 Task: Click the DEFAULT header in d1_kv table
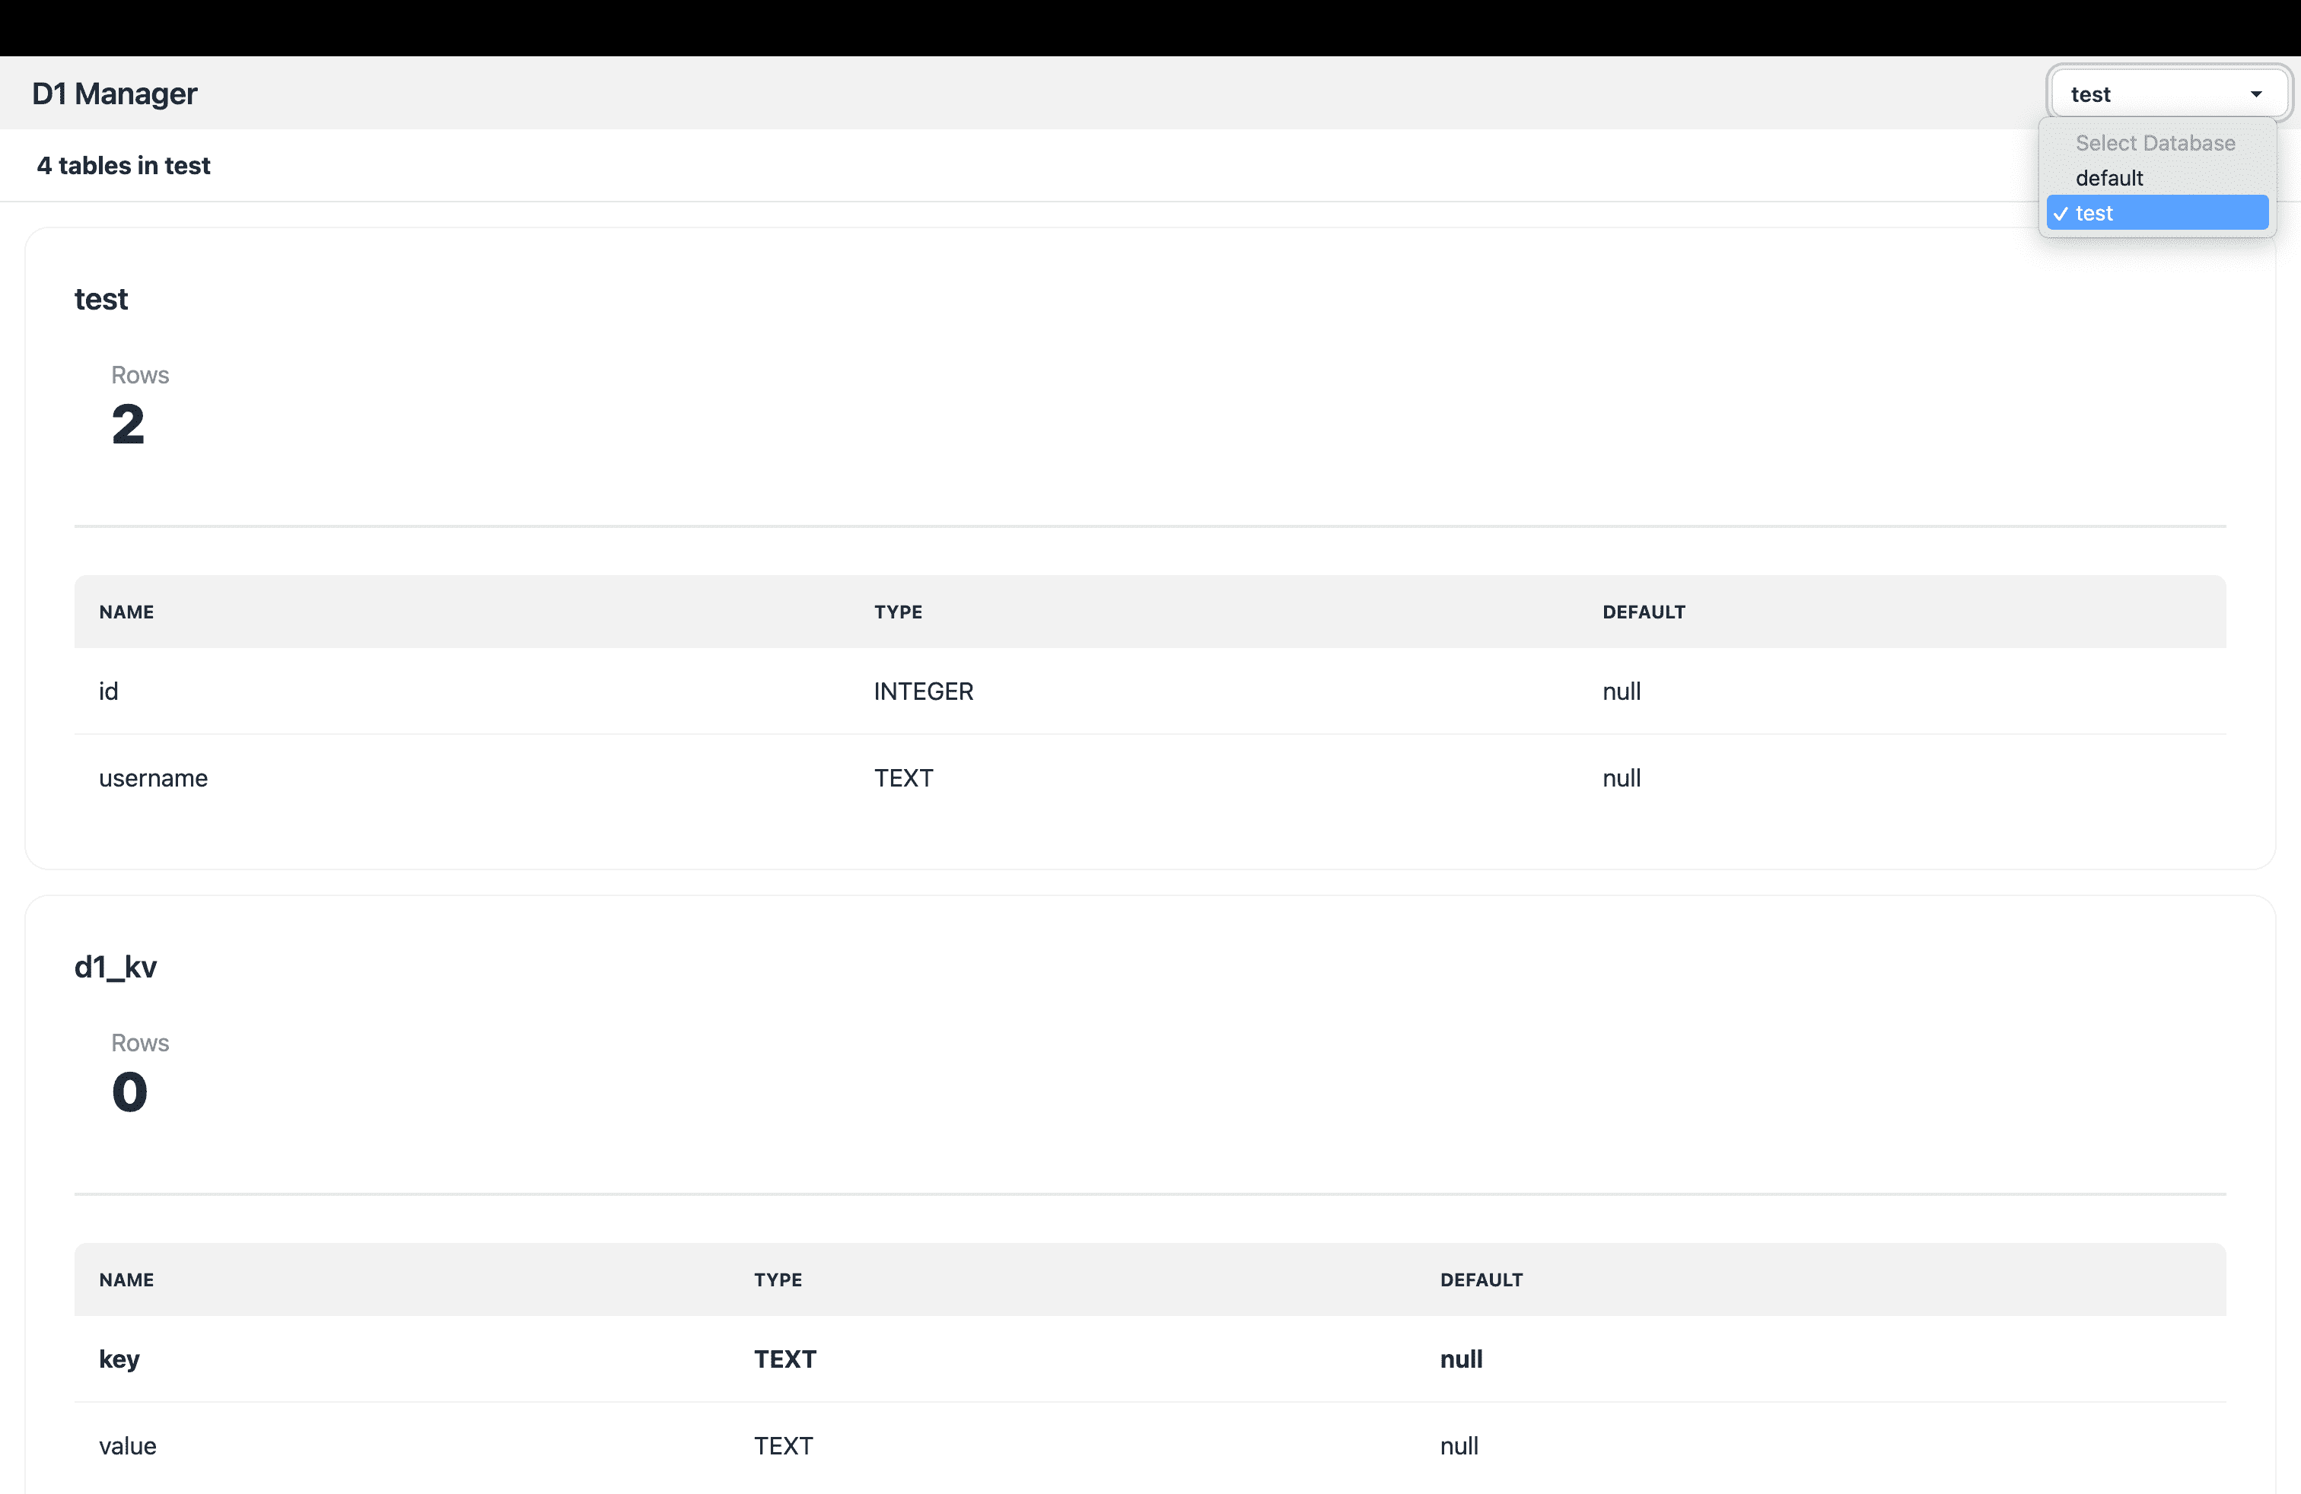(1481, 1279)
